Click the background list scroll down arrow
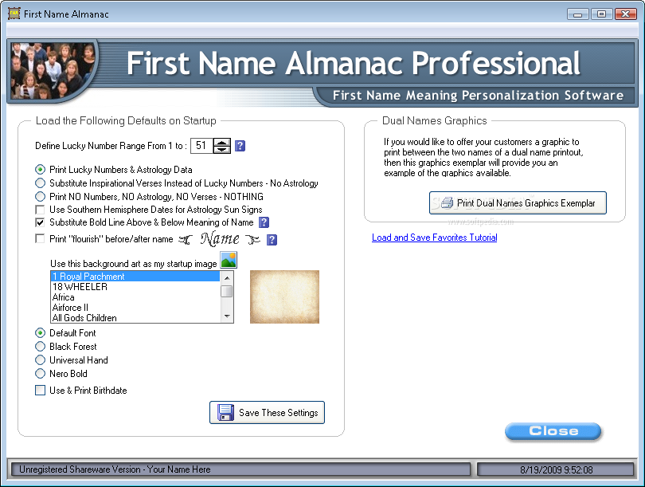This screenshot has height=487, width=645. pos(227,316)
